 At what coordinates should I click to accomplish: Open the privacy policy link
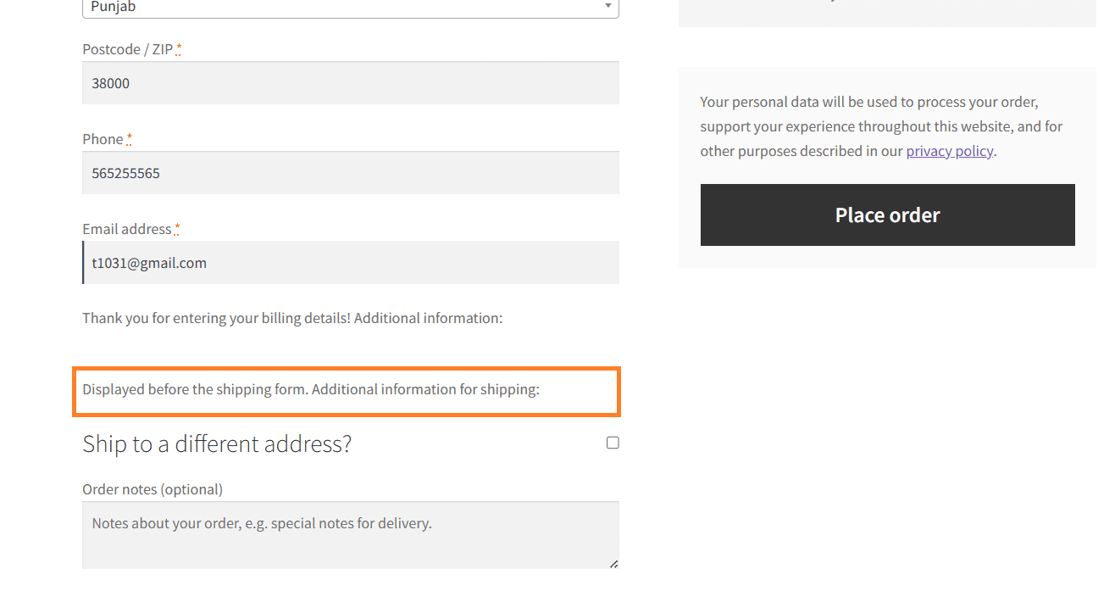coord(949,151)
